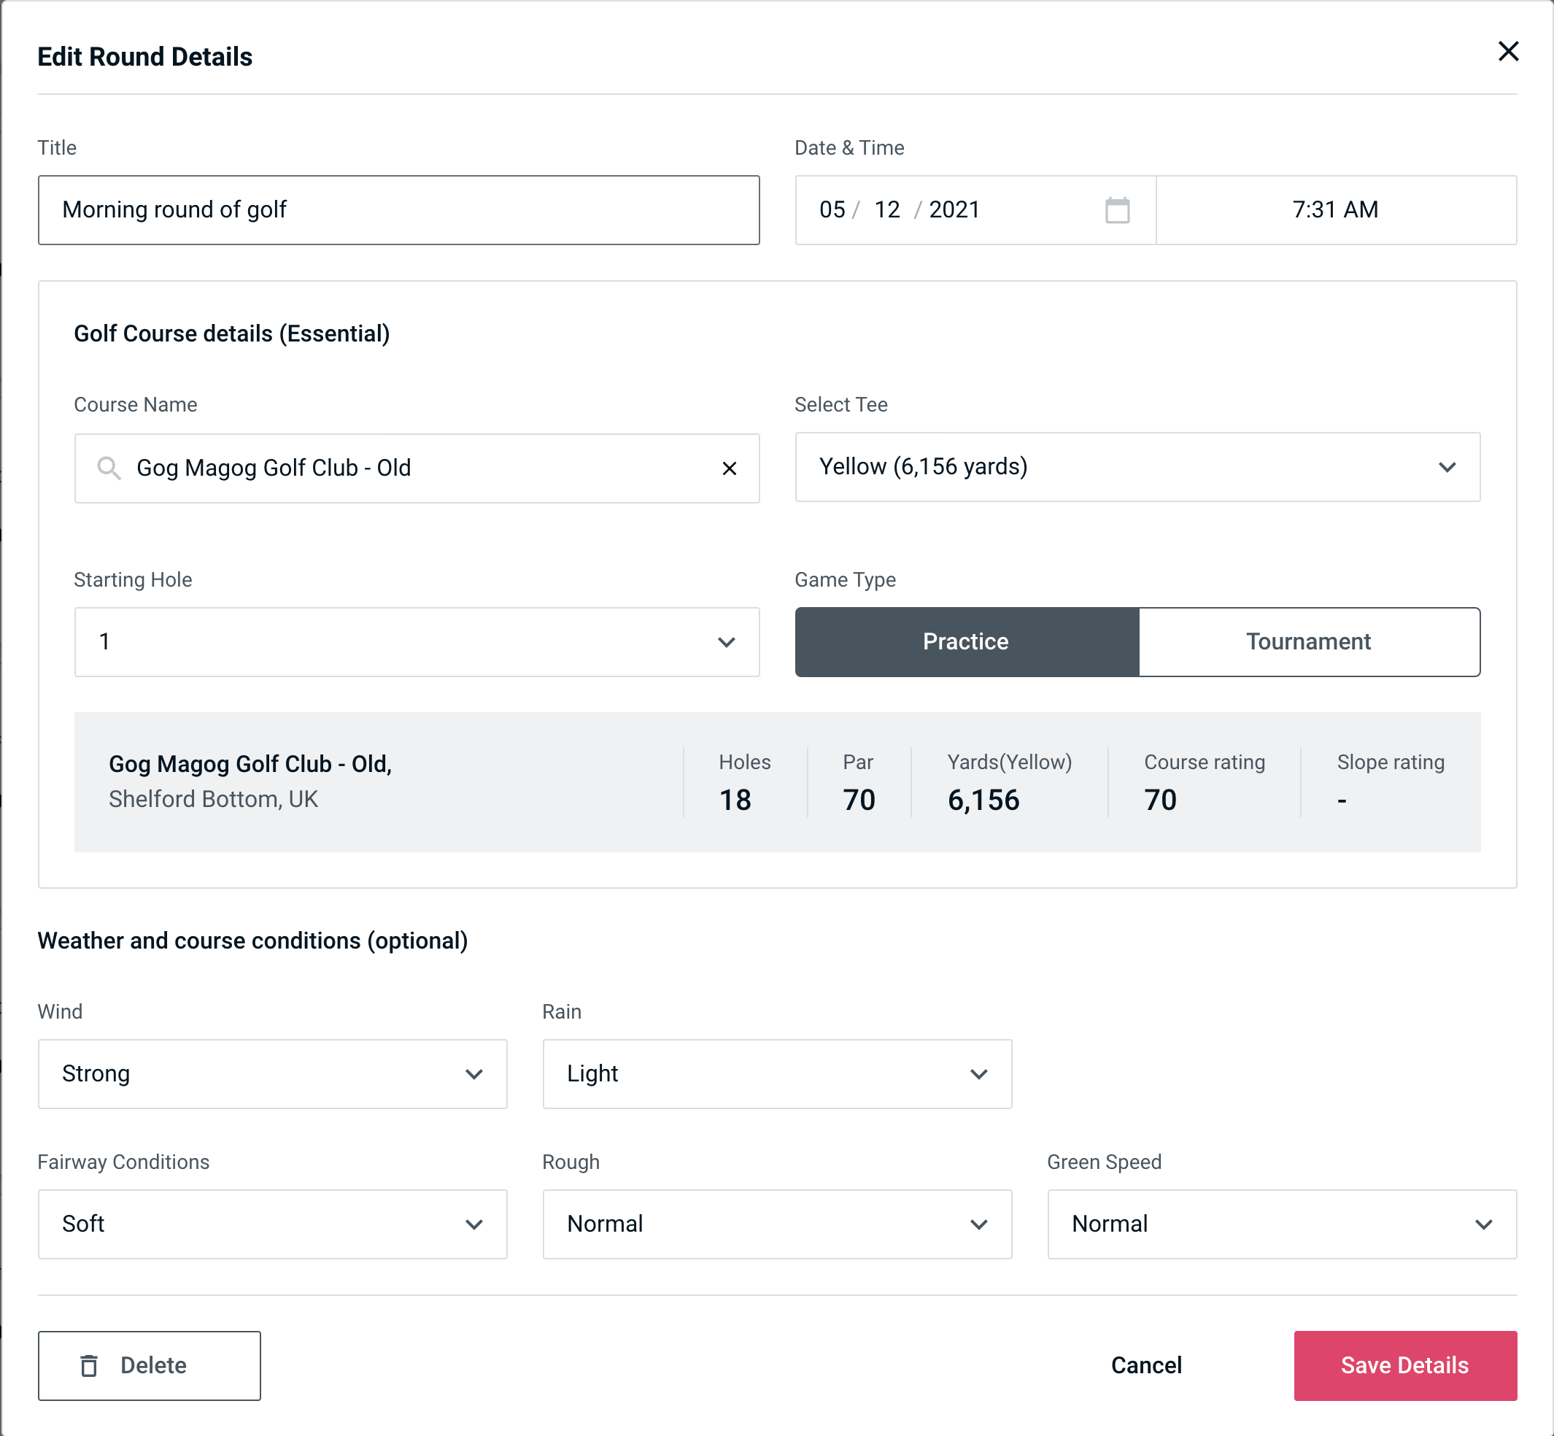Toggle Game Type to Practice

[x=965, y=641]
